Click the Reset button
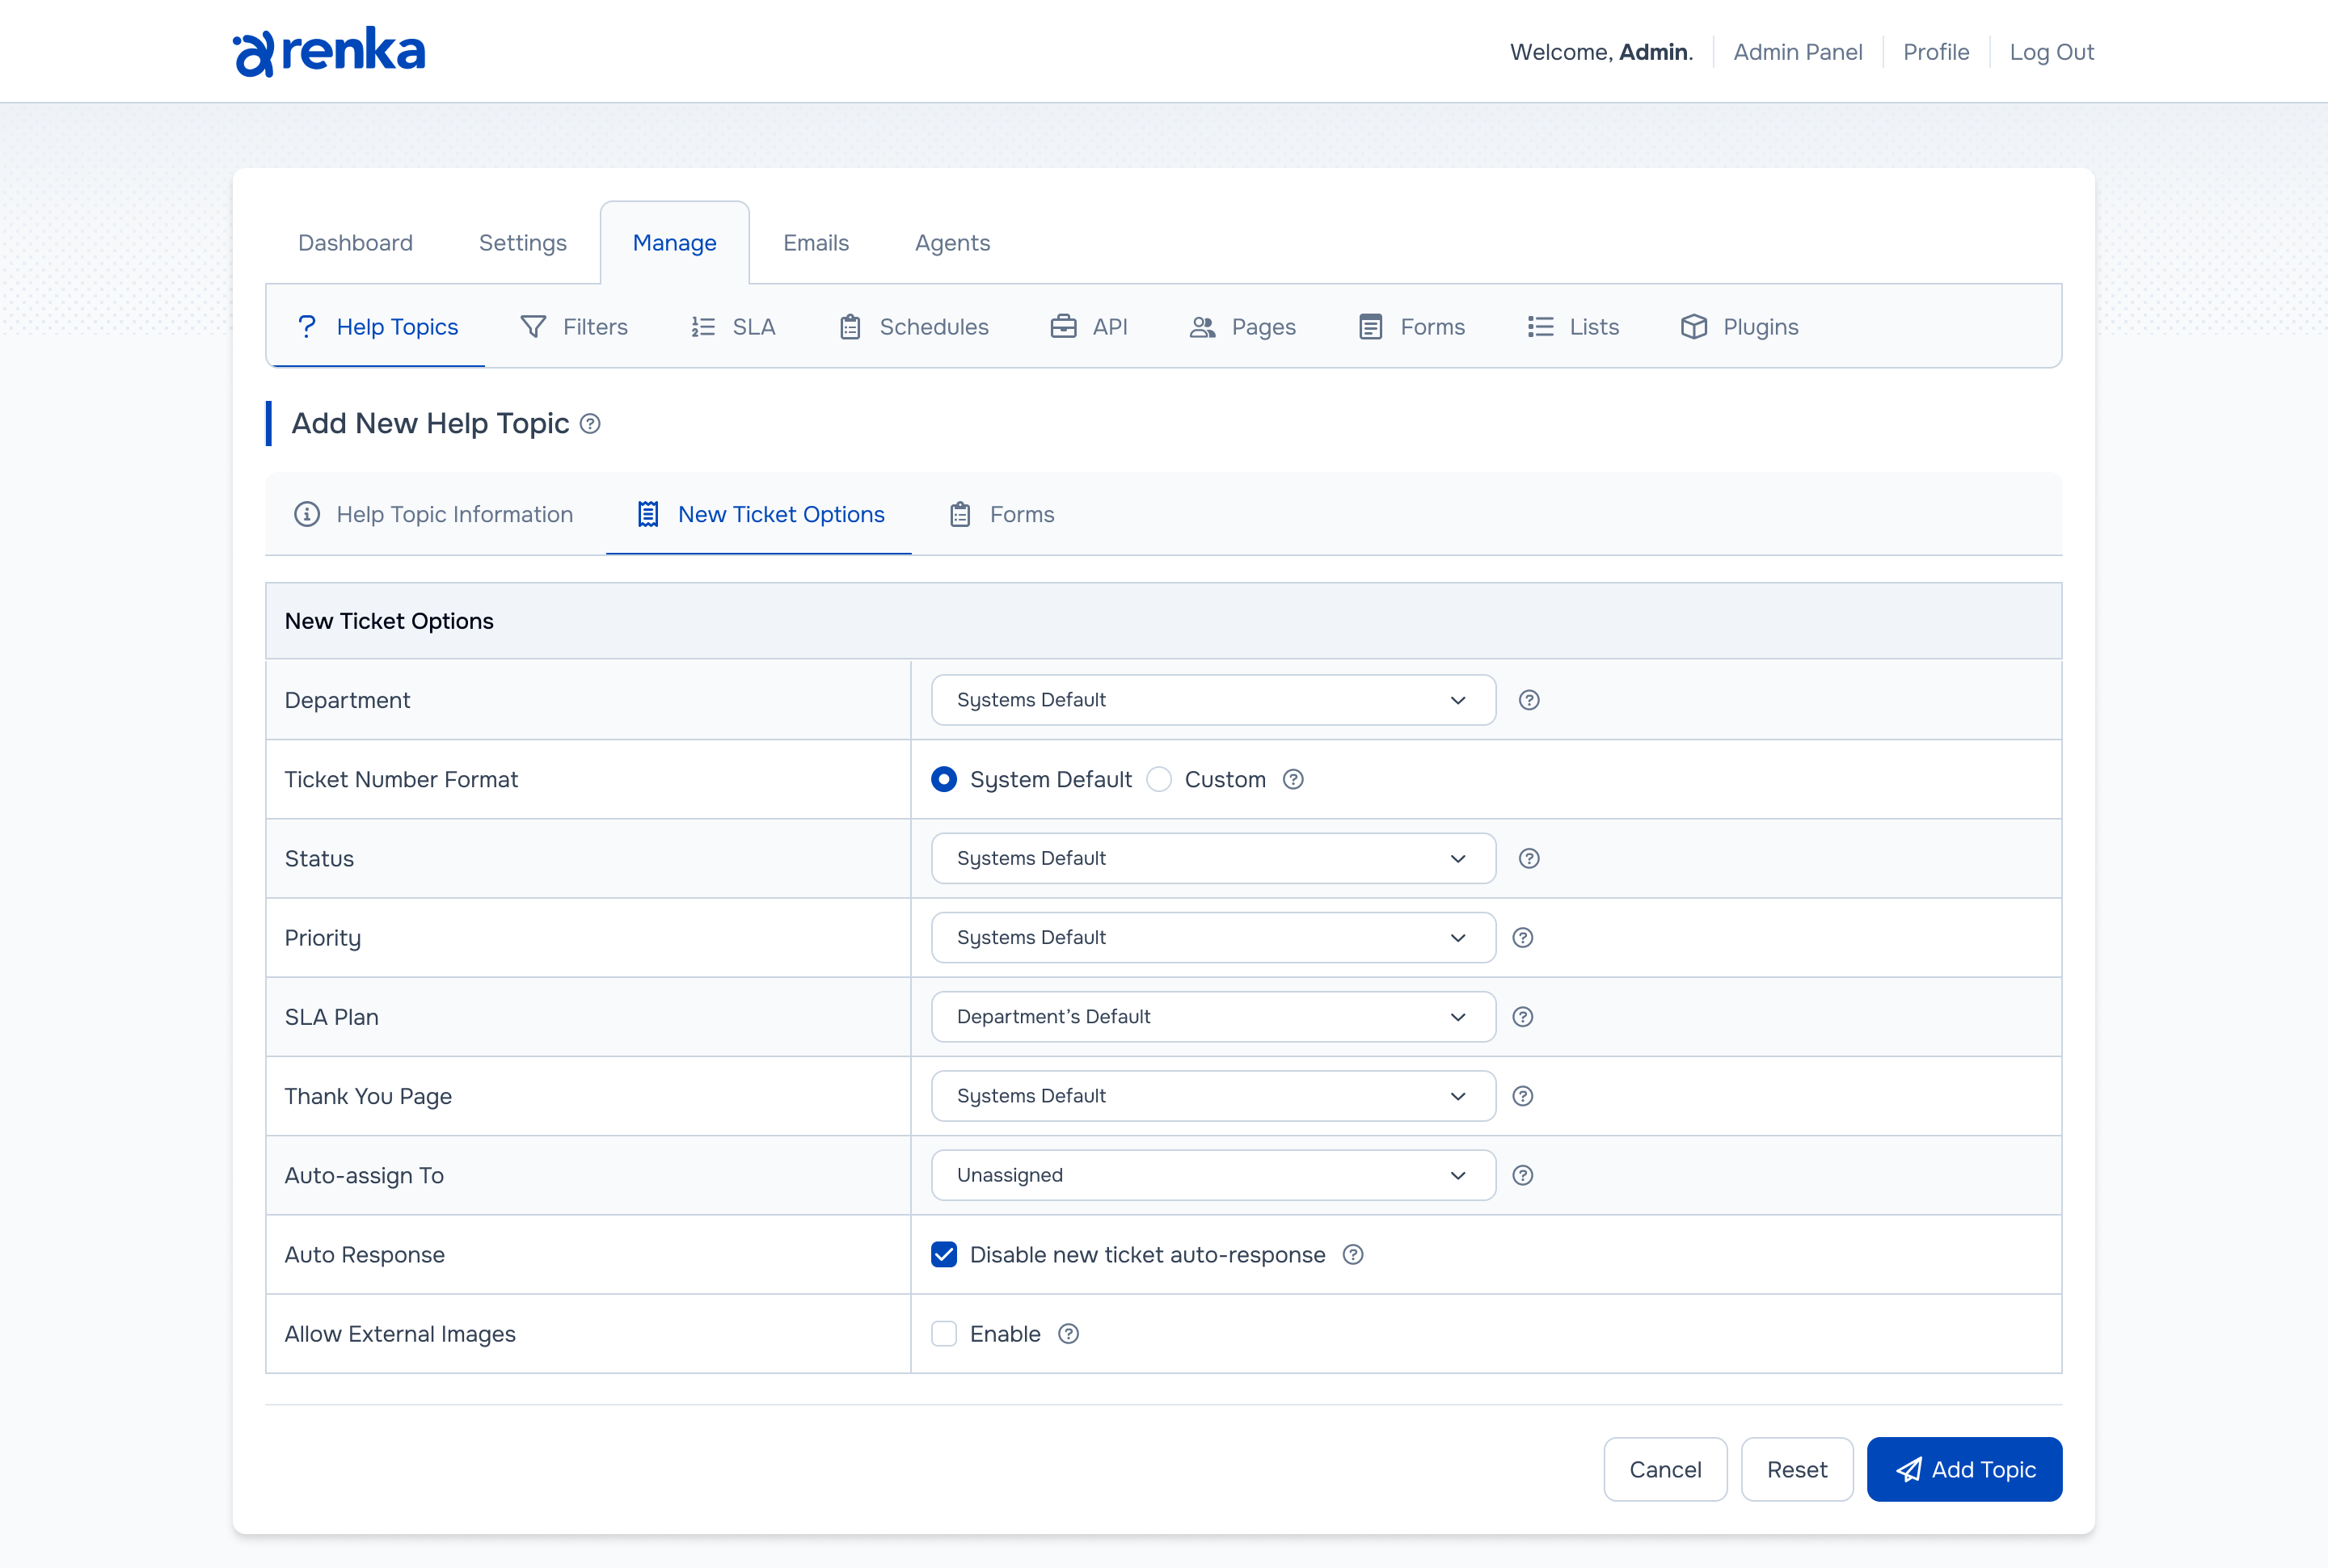2328x1568 pixels. pyautogui.click(x=1797, y=1469)
